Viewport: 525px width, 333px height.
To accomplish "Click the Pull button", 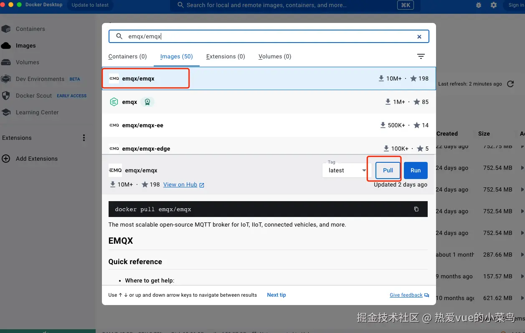I will tap(388, 170).
